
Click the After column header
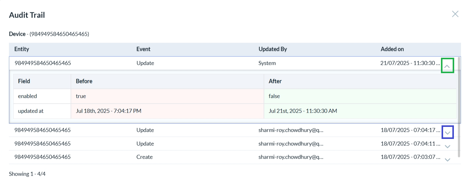point(275,81)
